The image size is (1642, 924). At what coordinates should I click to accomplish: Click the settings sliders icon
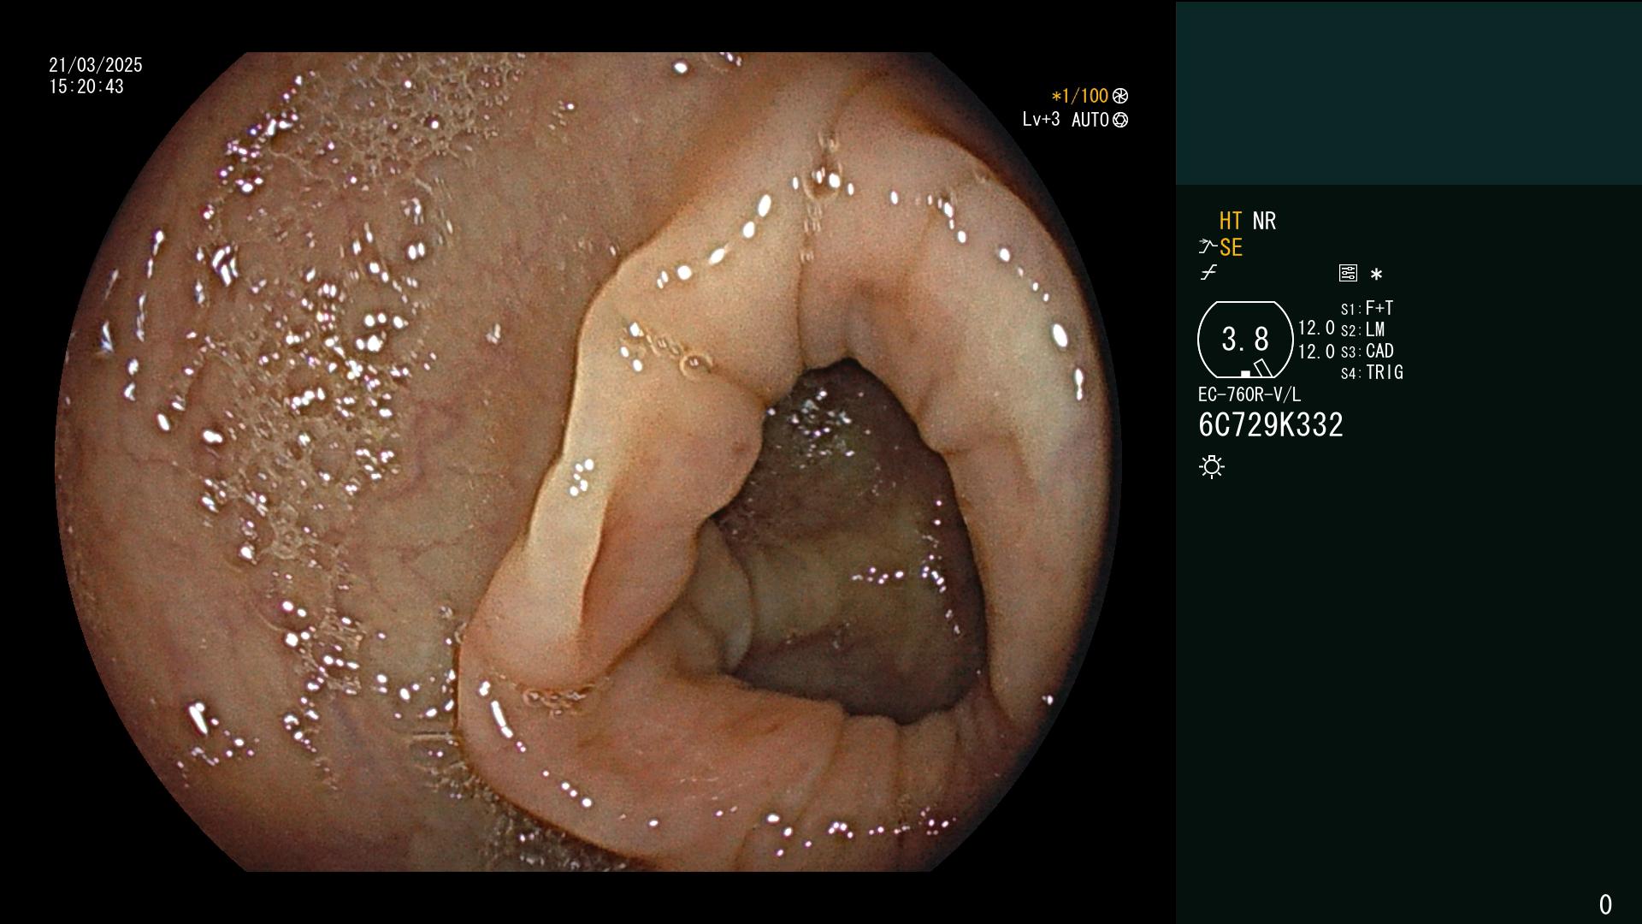(x=1348, y=273)
